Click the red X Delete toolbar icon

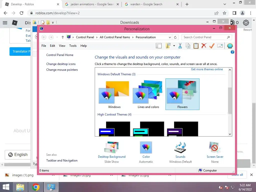click(x=204, y=46)
